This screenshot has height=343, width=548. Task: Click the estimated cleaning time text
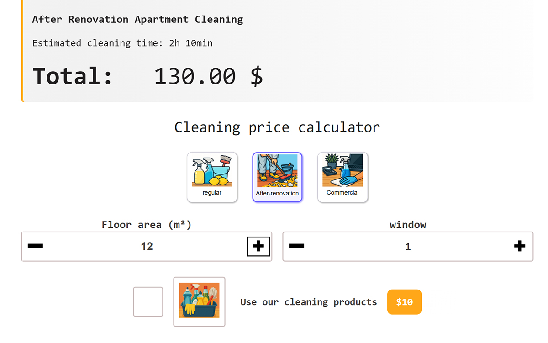click(122, 43)
